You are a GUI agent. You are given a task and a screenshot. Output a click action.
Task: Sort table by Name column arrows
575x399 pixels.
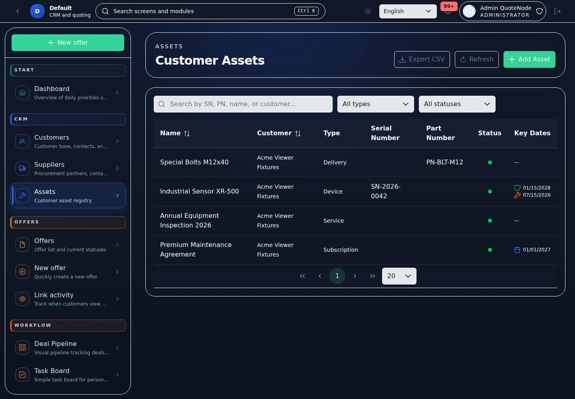coord(187,134)
